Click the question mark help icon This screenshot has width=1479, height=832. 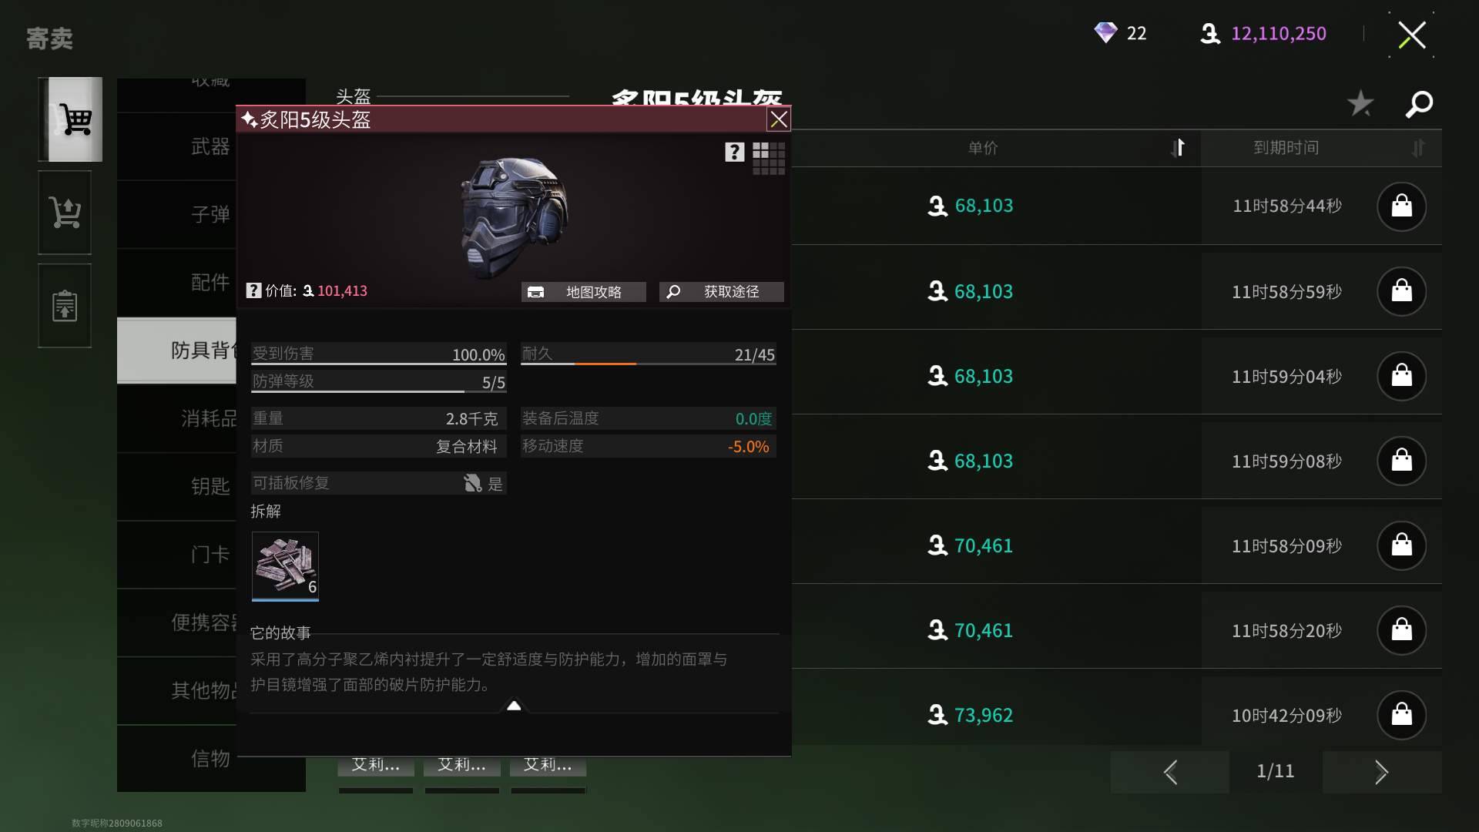tap(734, 153)
